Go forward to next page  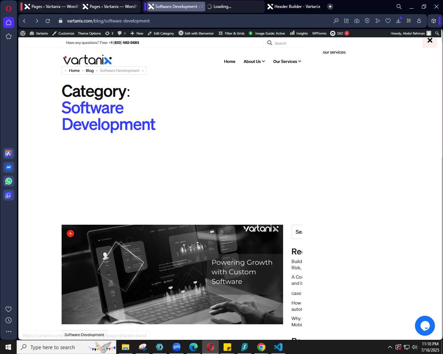click(37, 21)
